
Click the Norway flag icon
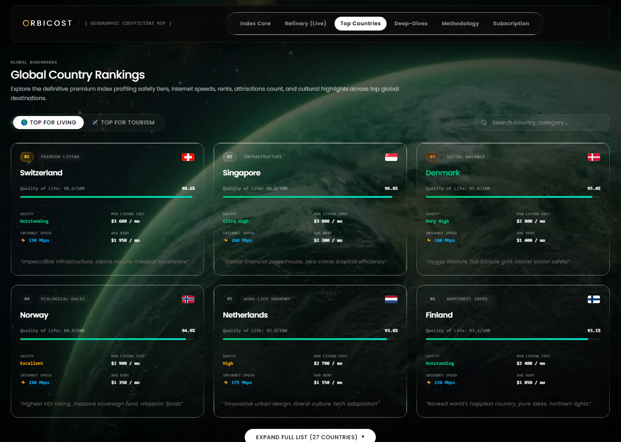coord(188,299)
